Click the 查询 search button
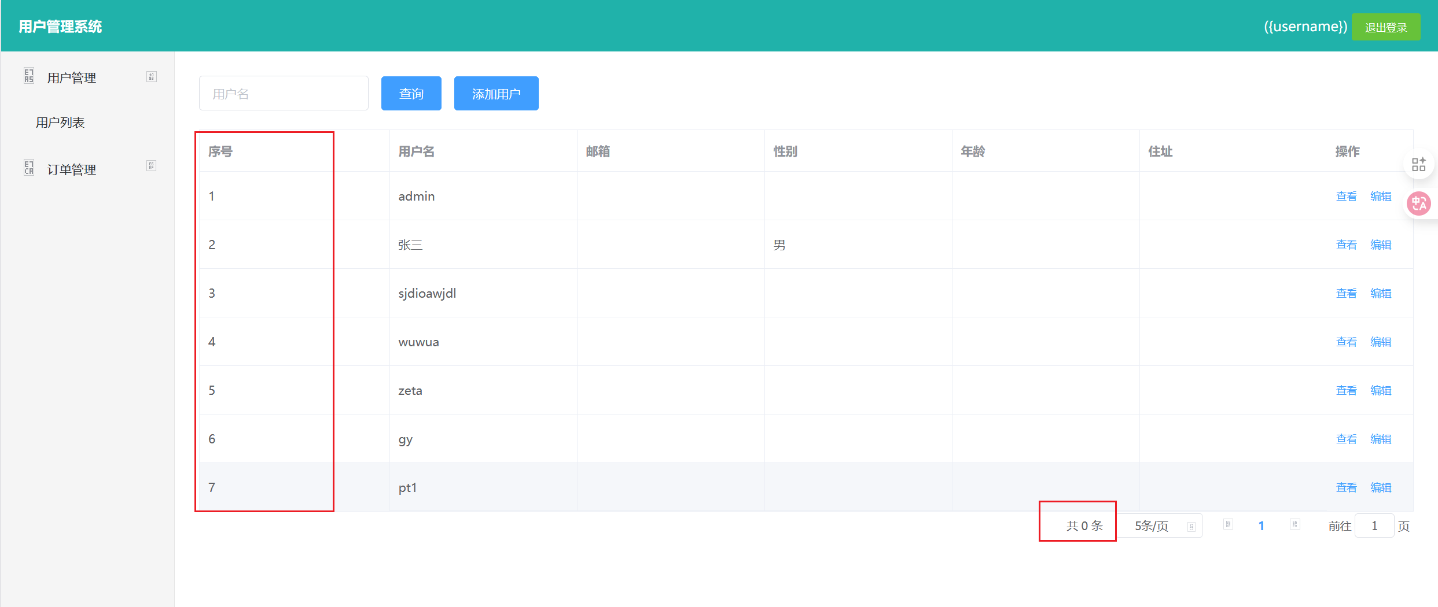This screenshot has width=1438, height=607. tap(411, 94)
